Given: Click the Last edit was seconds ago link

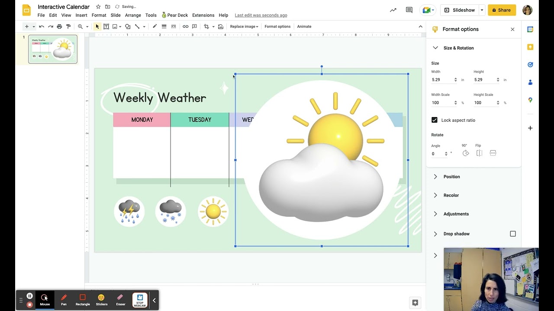Looking at the screenshot, I should pyautogui.click(x=261, y=15).
